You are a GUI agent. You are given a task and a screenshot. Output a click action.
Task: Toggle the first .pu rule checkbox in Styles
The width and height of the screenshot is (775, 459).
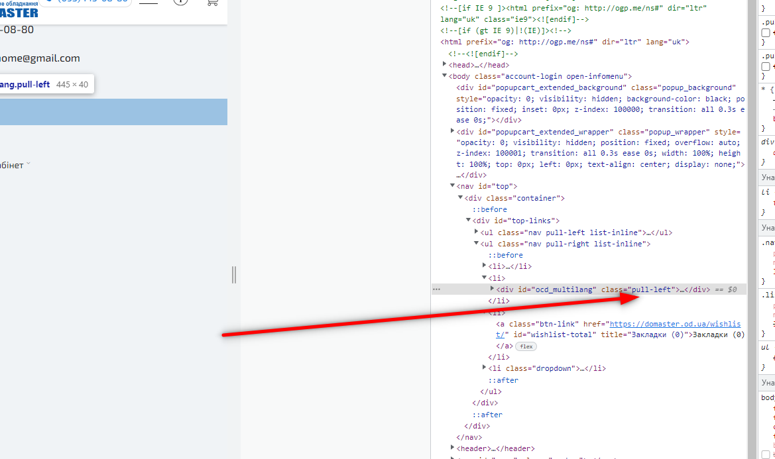(766, 33)
